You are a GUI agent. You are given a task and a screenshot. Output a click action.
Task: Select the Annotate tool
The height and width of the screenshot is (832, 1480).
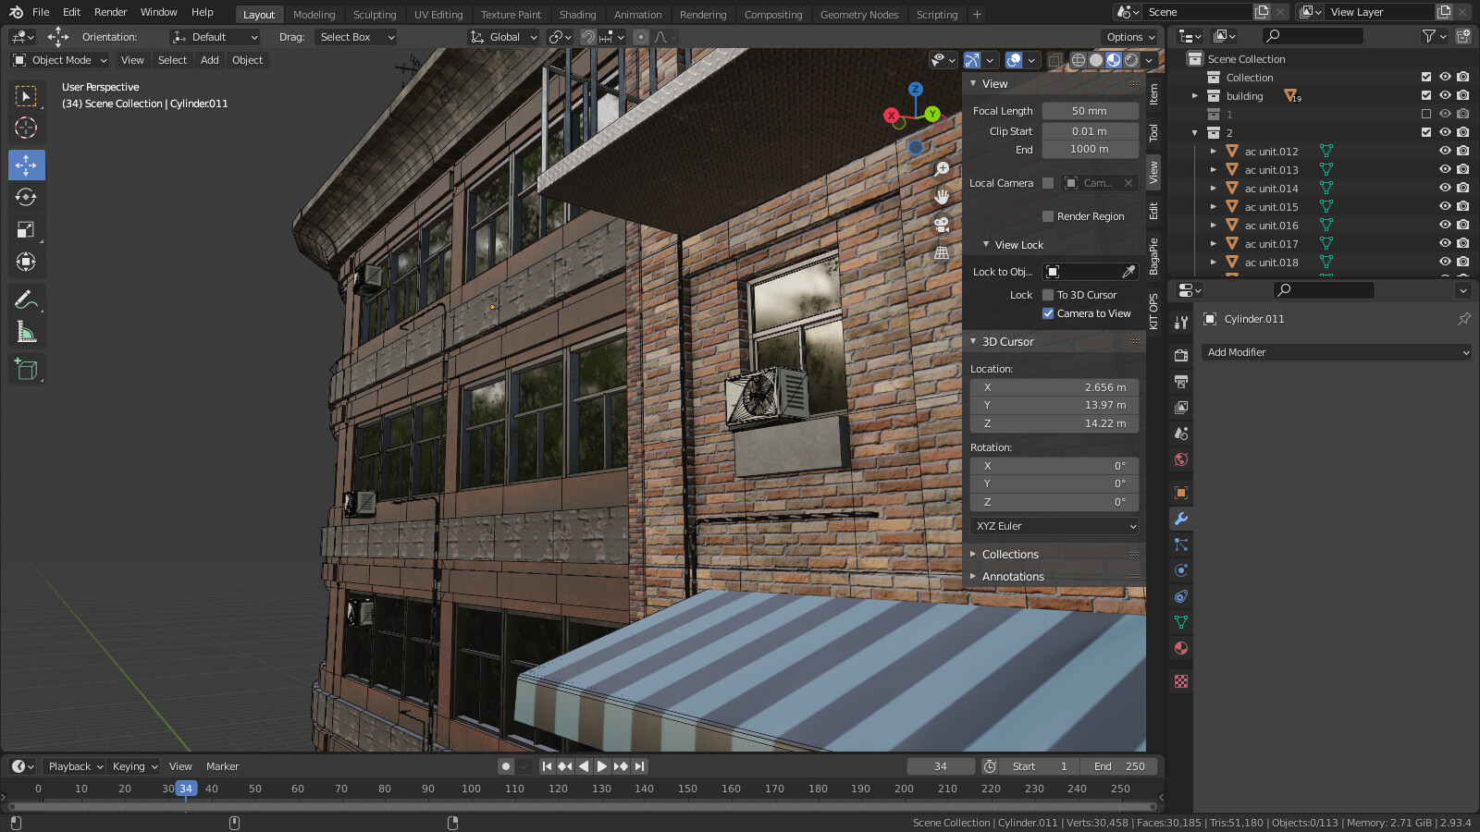tap(26, 298)
